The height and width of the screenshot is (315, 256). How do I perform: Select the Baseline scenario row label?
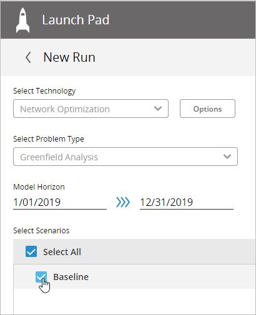pyautogui.click(x=71, y=277)
